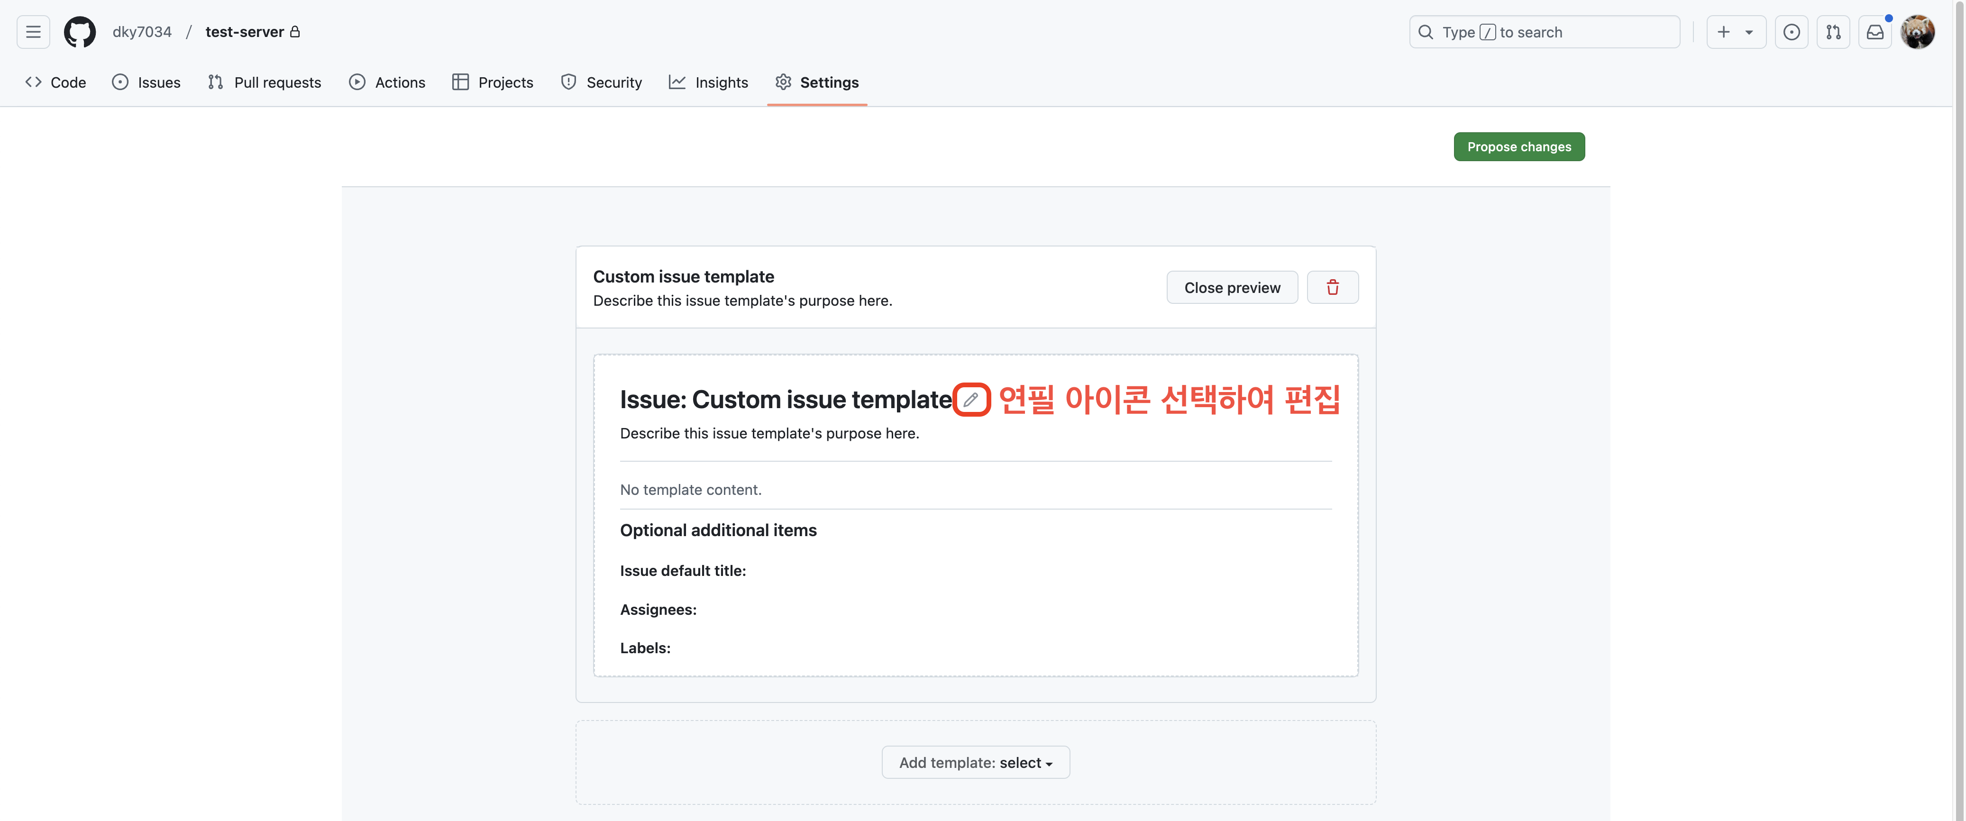
Task: Click the pencil icon to edit template
Action: pos(970,399)
